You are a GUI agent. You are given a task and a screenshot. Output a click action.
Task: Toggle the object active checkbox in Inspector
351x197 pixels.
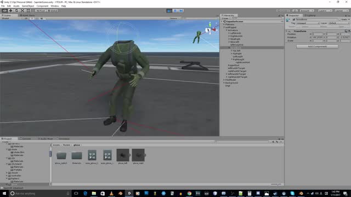294,20
